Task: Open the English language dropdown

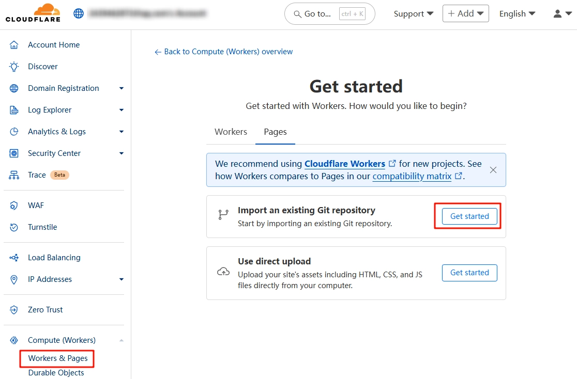Action: 517,13
